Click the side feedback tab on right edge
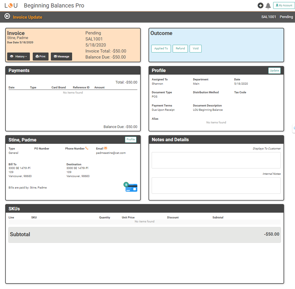The width and height of the screenshot is (295, 289). pyautogui.click(x=294, y=128)
